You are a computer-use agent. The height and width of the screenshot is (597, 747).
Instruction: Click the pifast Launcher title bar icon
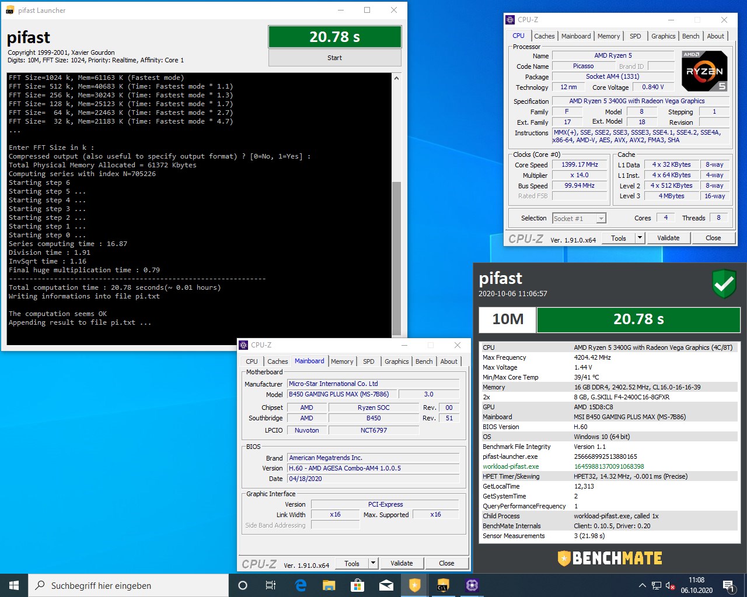click(10, 10)
